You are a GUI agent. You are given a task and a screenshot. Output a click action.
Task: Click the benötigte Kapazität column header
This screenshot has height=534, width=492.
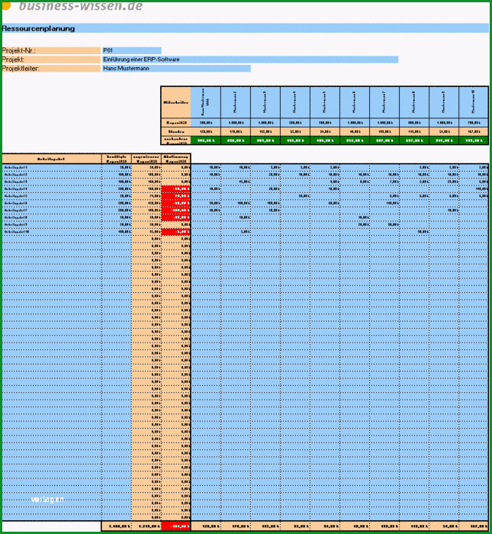click(117, 159)
